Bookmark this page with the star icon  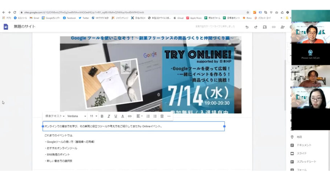point(248,12)
